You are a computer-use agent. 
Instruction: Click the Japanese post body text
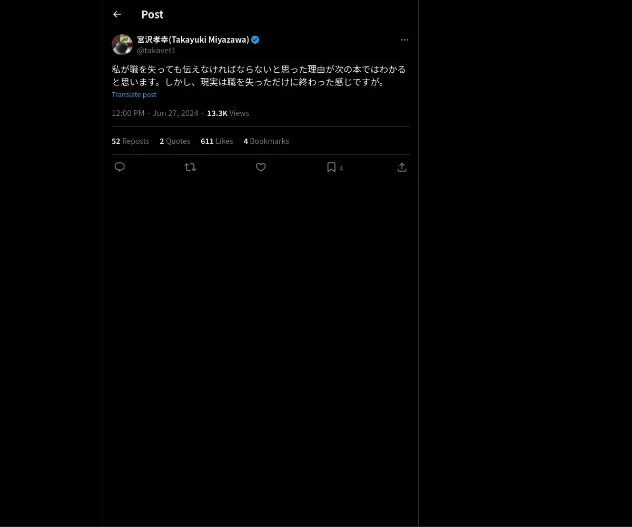(x=259, y=75)
